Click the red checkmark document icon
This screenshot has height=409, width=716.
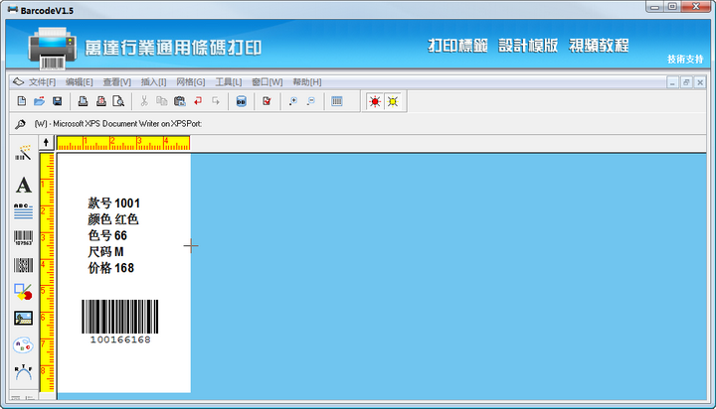[268, 101]
